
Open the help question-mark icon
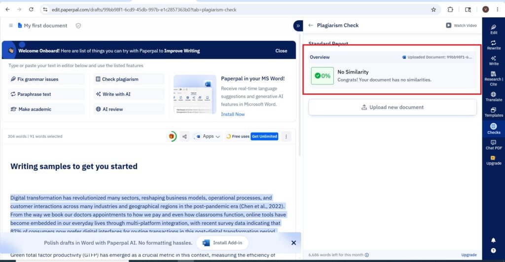[493, 250]
